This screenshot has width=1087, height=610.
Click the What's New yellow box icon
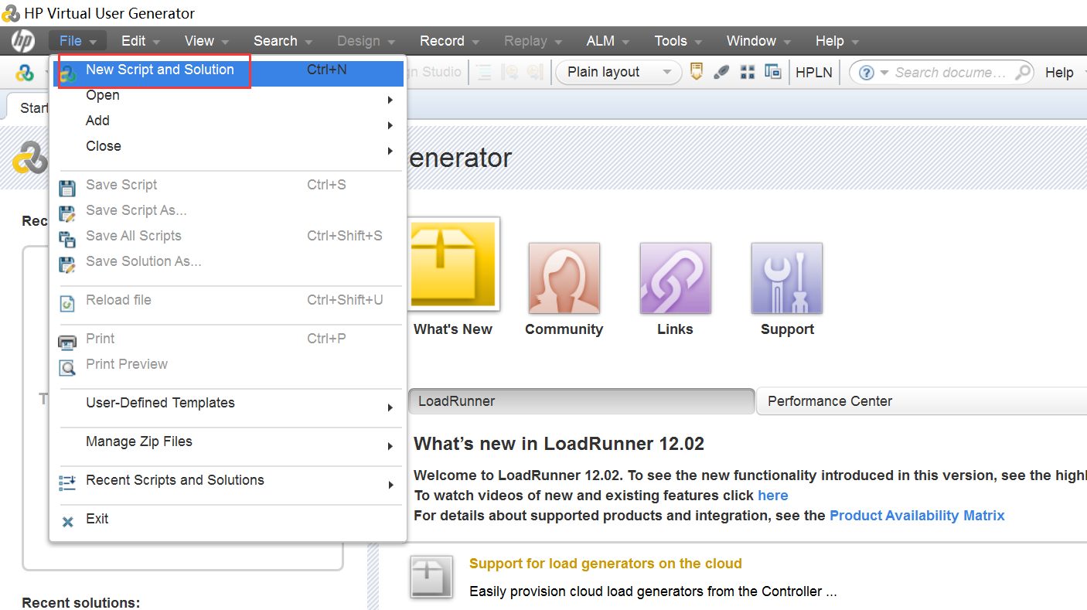point(452,264)
